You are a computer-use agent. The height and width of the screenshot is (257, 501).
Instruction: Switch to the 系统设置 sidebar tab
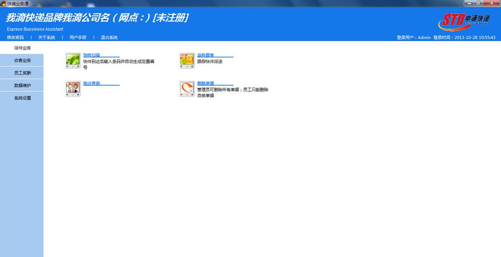(22, 98)
